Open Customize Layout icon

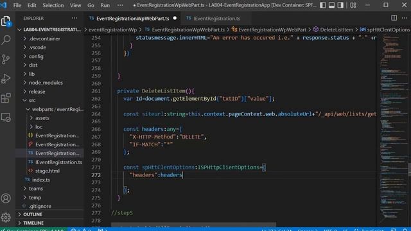(353, 5)
